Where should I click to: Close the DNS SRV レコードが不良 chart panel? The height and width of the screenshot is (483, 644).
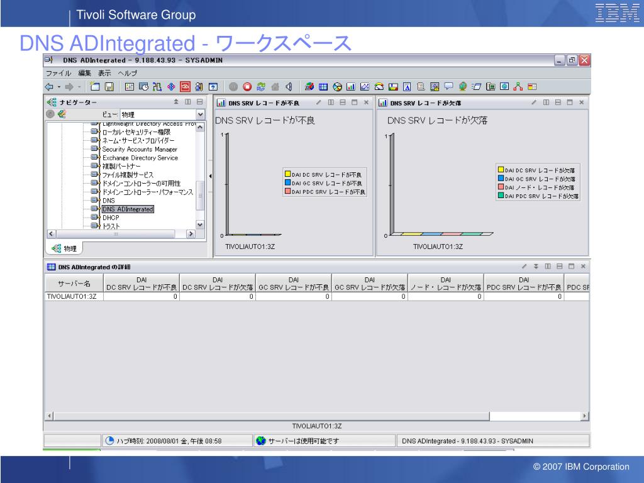click(x=367, y=103)
